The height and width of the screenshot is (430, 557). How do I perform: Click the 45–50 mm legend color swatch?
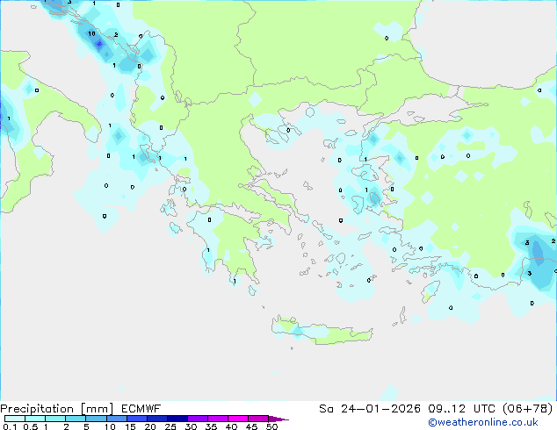[258, 419]
